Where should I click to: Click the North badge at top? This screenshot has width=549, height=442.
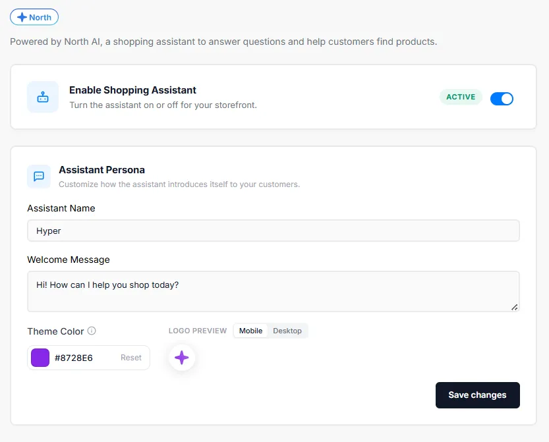pyautogui.click(x=34, y=17)
